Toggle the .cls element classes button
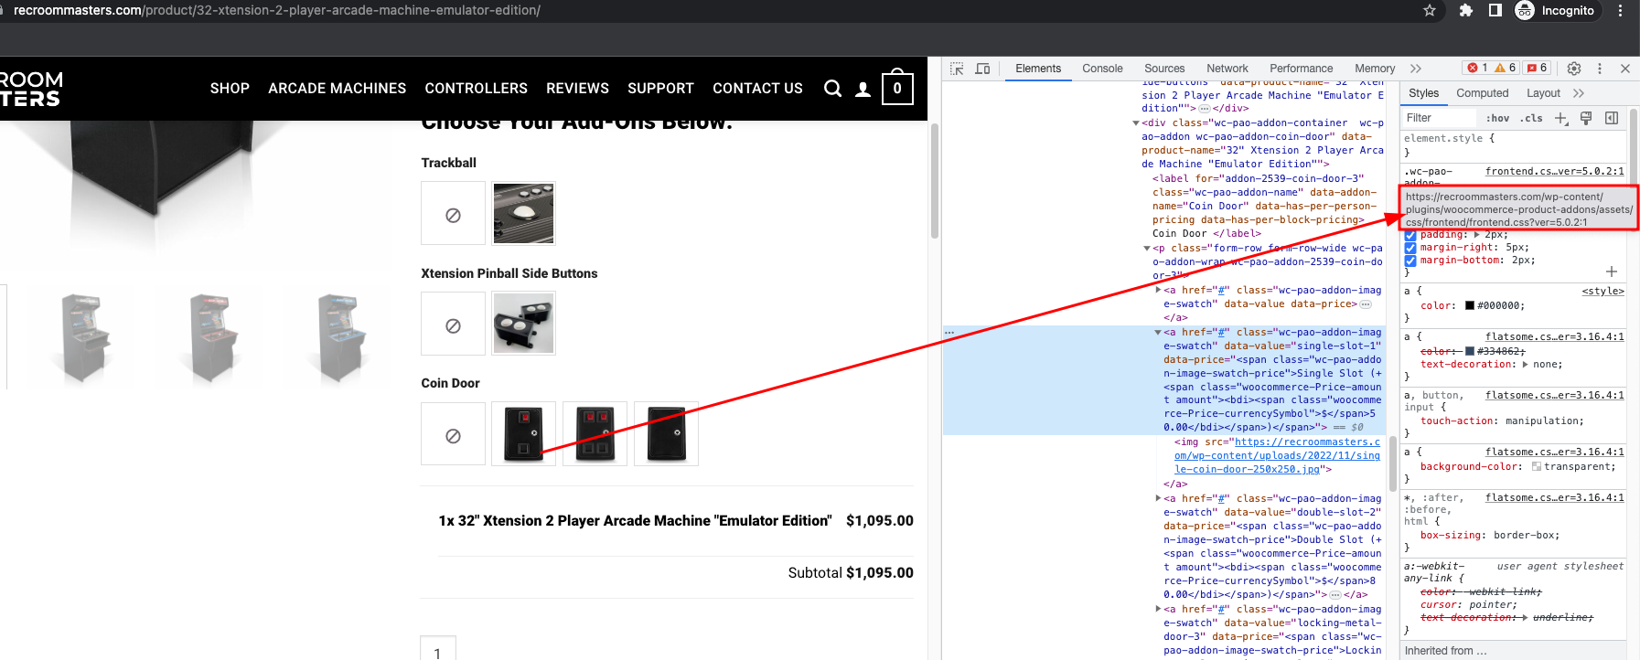The width and height of the screenshot is (1640, 660). coord(1531,118)
